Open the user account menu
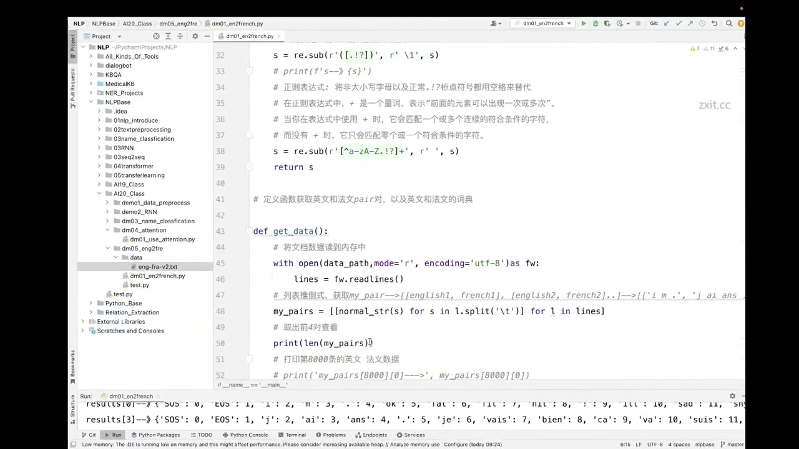The image size is (799, 449). 496,24
